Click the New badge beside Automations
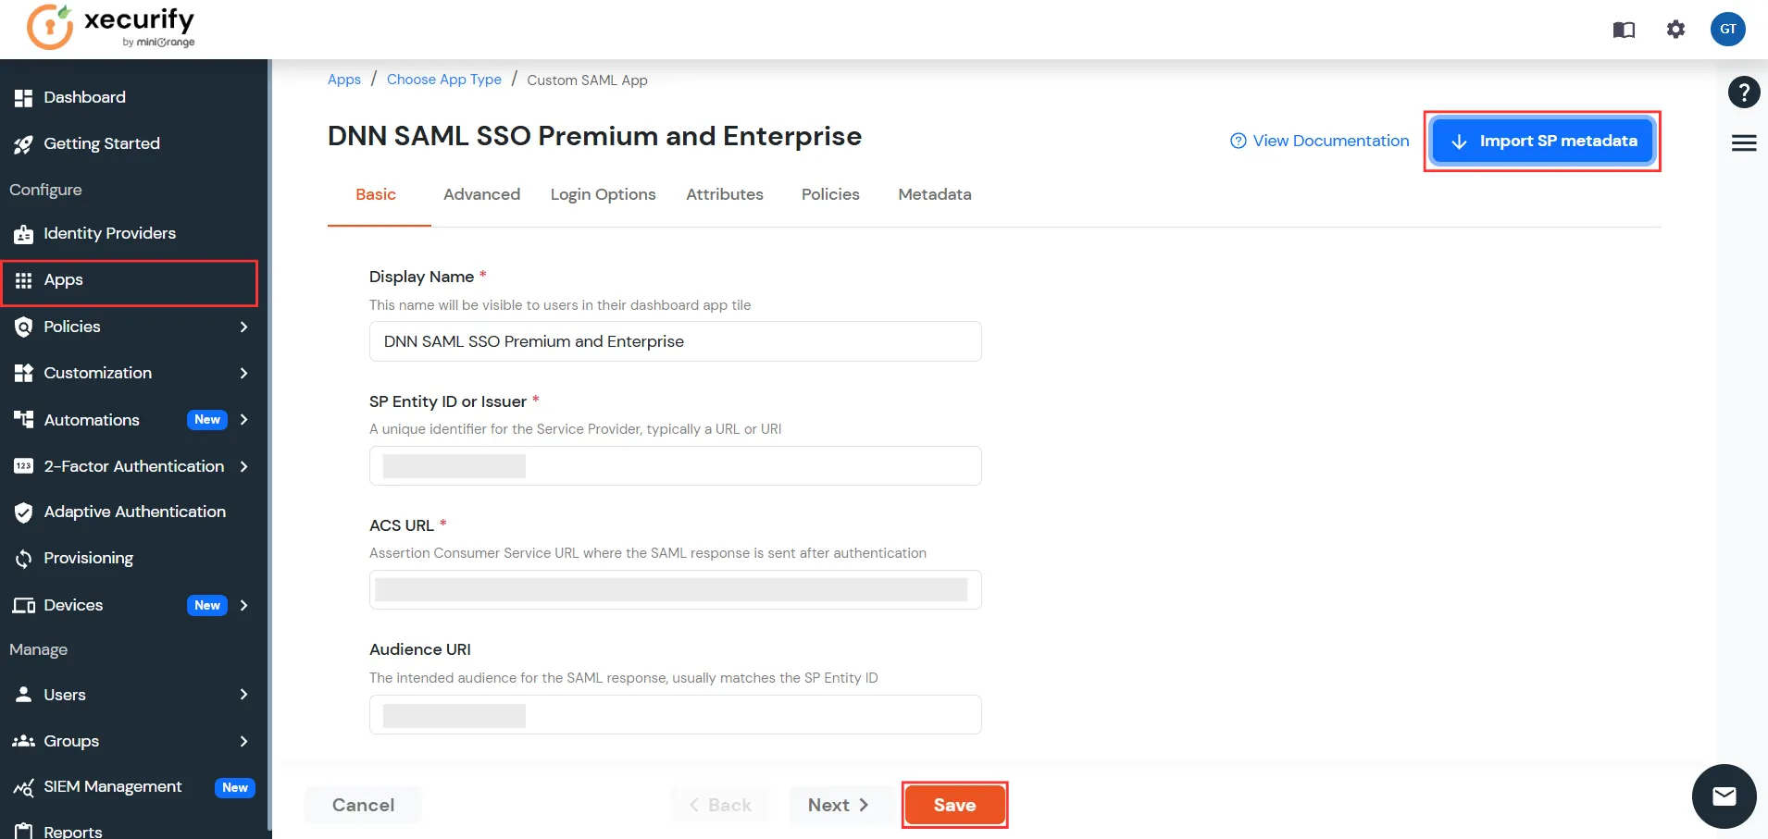This screenshot has width=1768, height=839. [x=207, y=420]
